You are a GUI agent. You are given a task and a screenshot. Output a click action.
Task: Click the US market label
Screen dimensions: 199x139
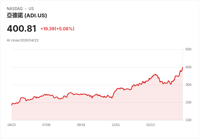coord(31,9)
